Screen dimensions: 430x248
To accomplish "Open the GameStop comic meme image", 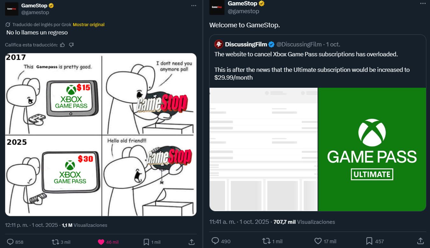I will (x=101, y=134).
